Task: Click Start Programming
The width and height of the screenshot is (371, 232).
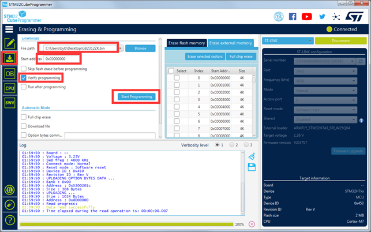Action: pos(137,96)
